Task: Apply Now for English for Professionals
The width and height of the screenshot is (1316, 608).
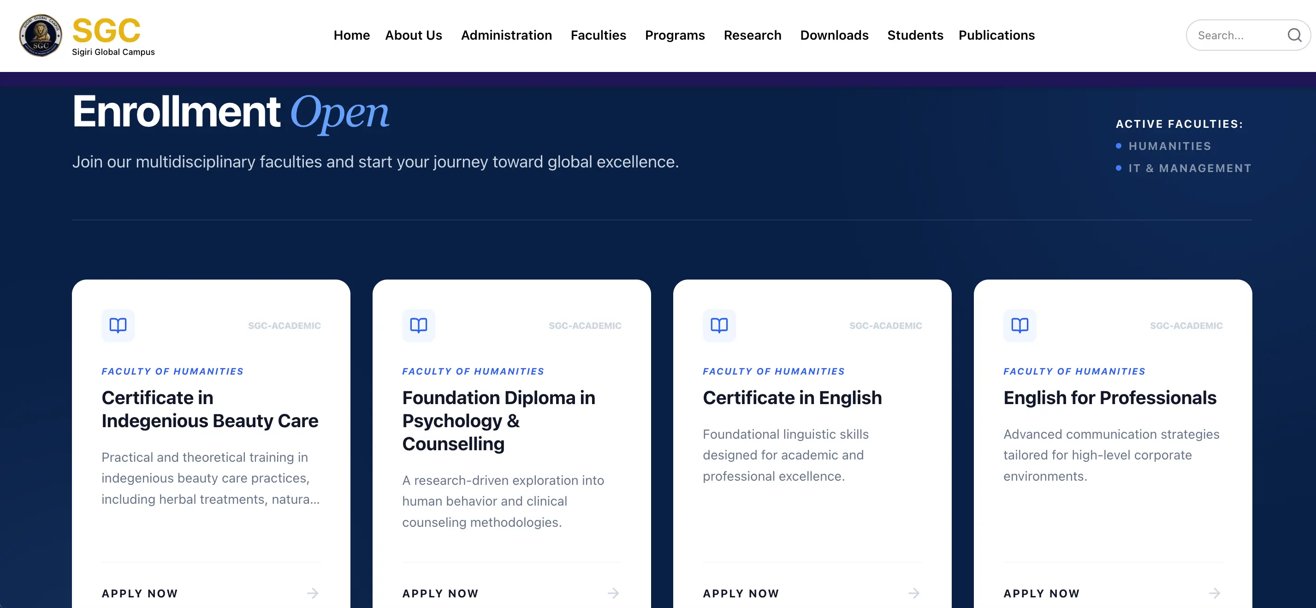Action: [x=1041, y=593]
